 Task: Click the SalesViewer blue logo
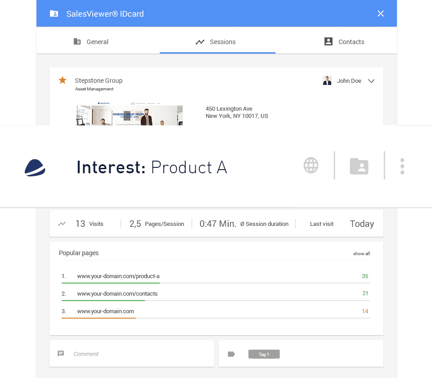pyautogui.click(x=35, y=167)
